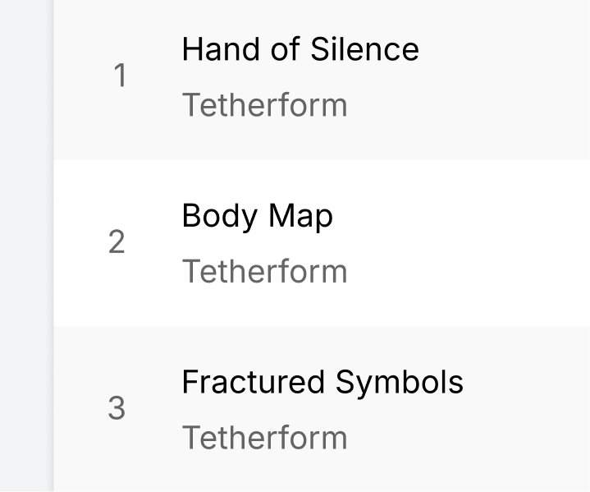Screen dimensions: 590x492
Task: Open Tetherform artist under Fractured Symbols
Action: 264,437
